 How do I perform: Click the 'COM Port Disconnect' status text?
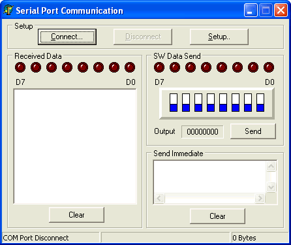36,238
